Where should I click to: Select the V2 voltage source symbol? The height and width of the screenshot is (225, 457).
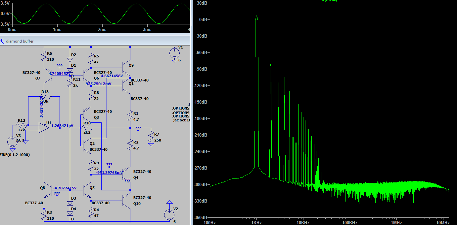[x=169, y=214]
